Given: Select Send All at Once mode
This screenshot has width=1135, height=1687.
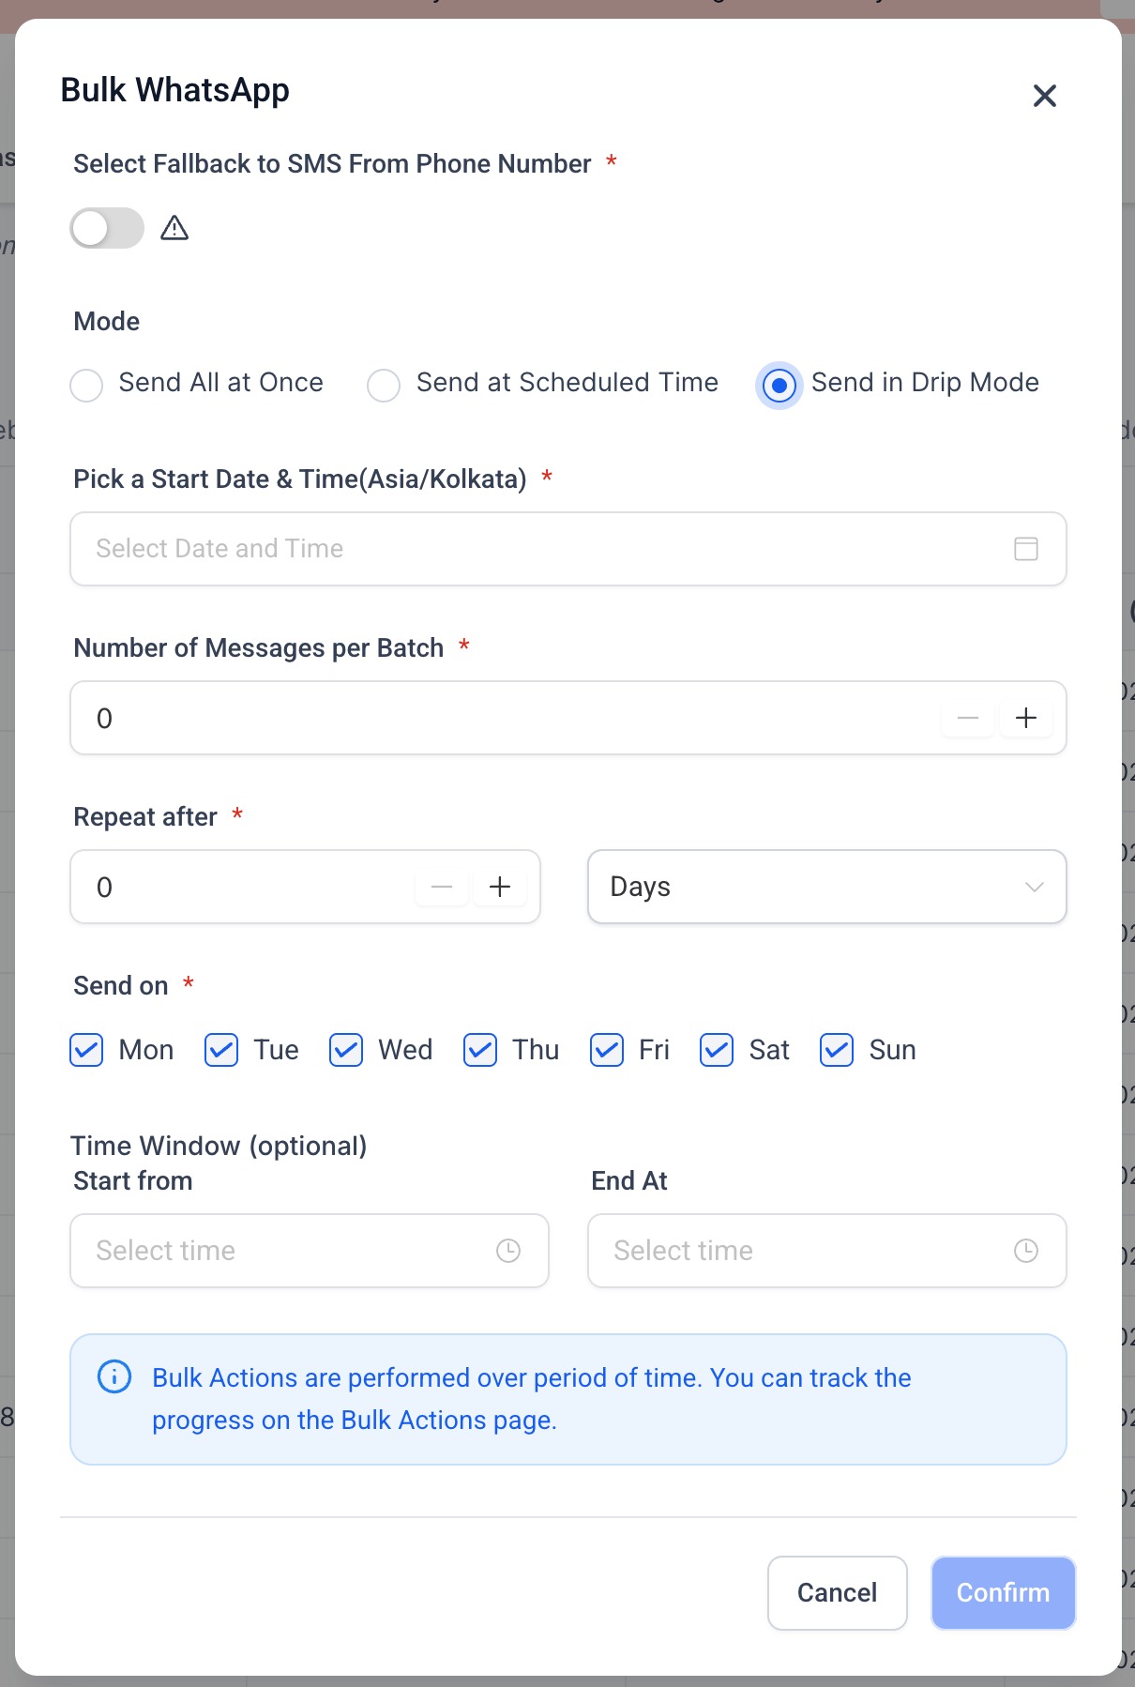Looking at the screenshot, I should 86,385.
